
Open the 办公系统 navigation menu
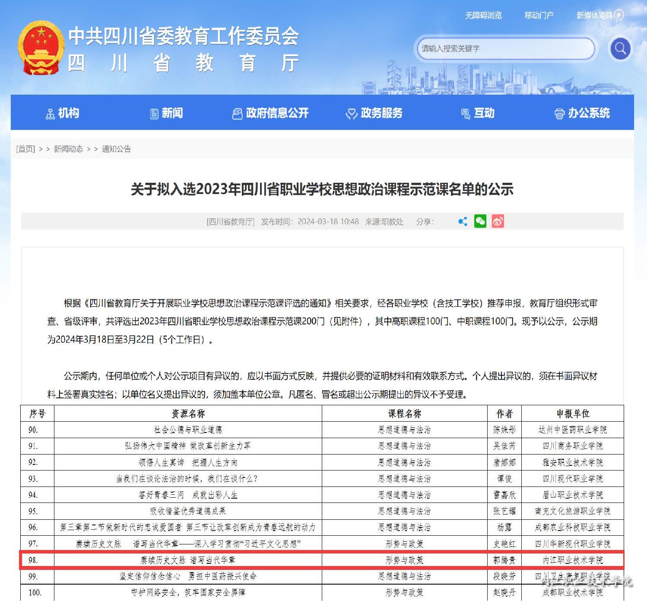(582, 113)
